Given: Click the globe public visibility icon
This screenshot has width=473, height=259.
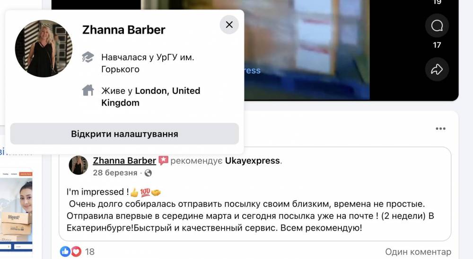Looking at the screenshot, I should tap(148, 173).
